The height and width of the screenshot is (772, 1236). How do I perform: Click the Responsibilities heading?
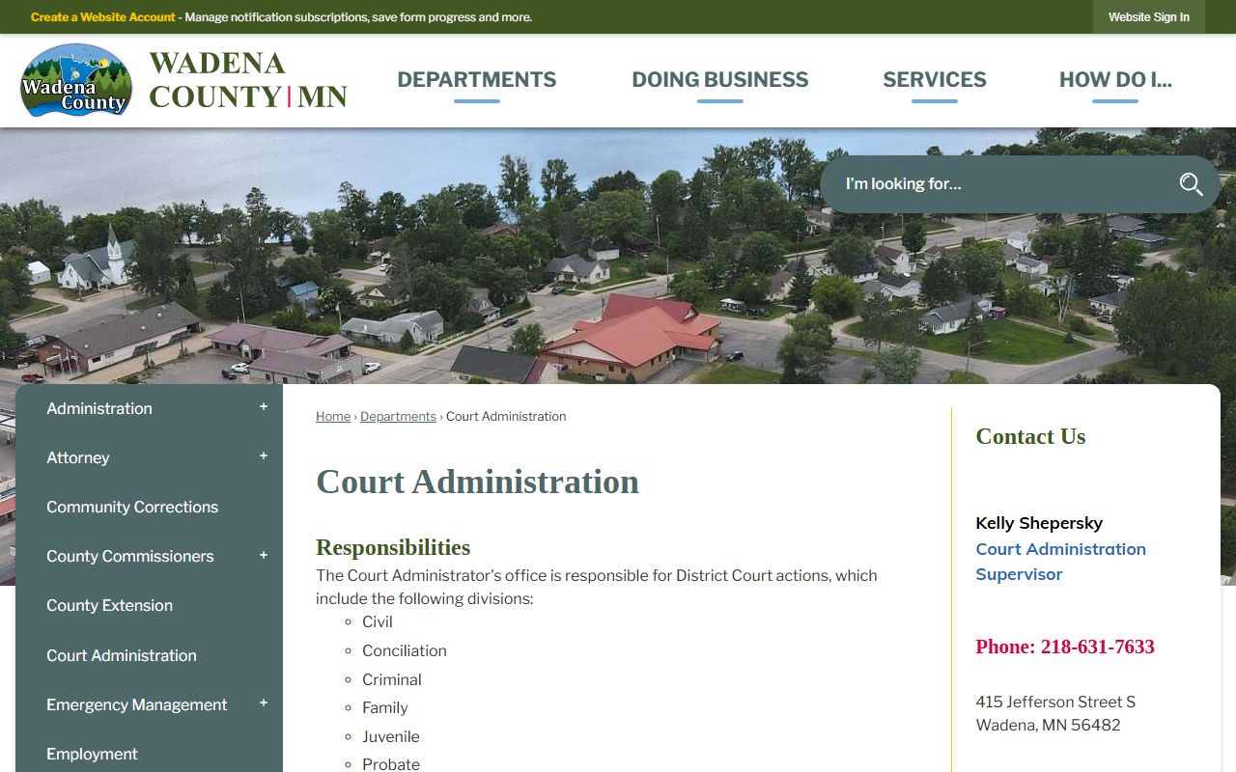(393, 547)
